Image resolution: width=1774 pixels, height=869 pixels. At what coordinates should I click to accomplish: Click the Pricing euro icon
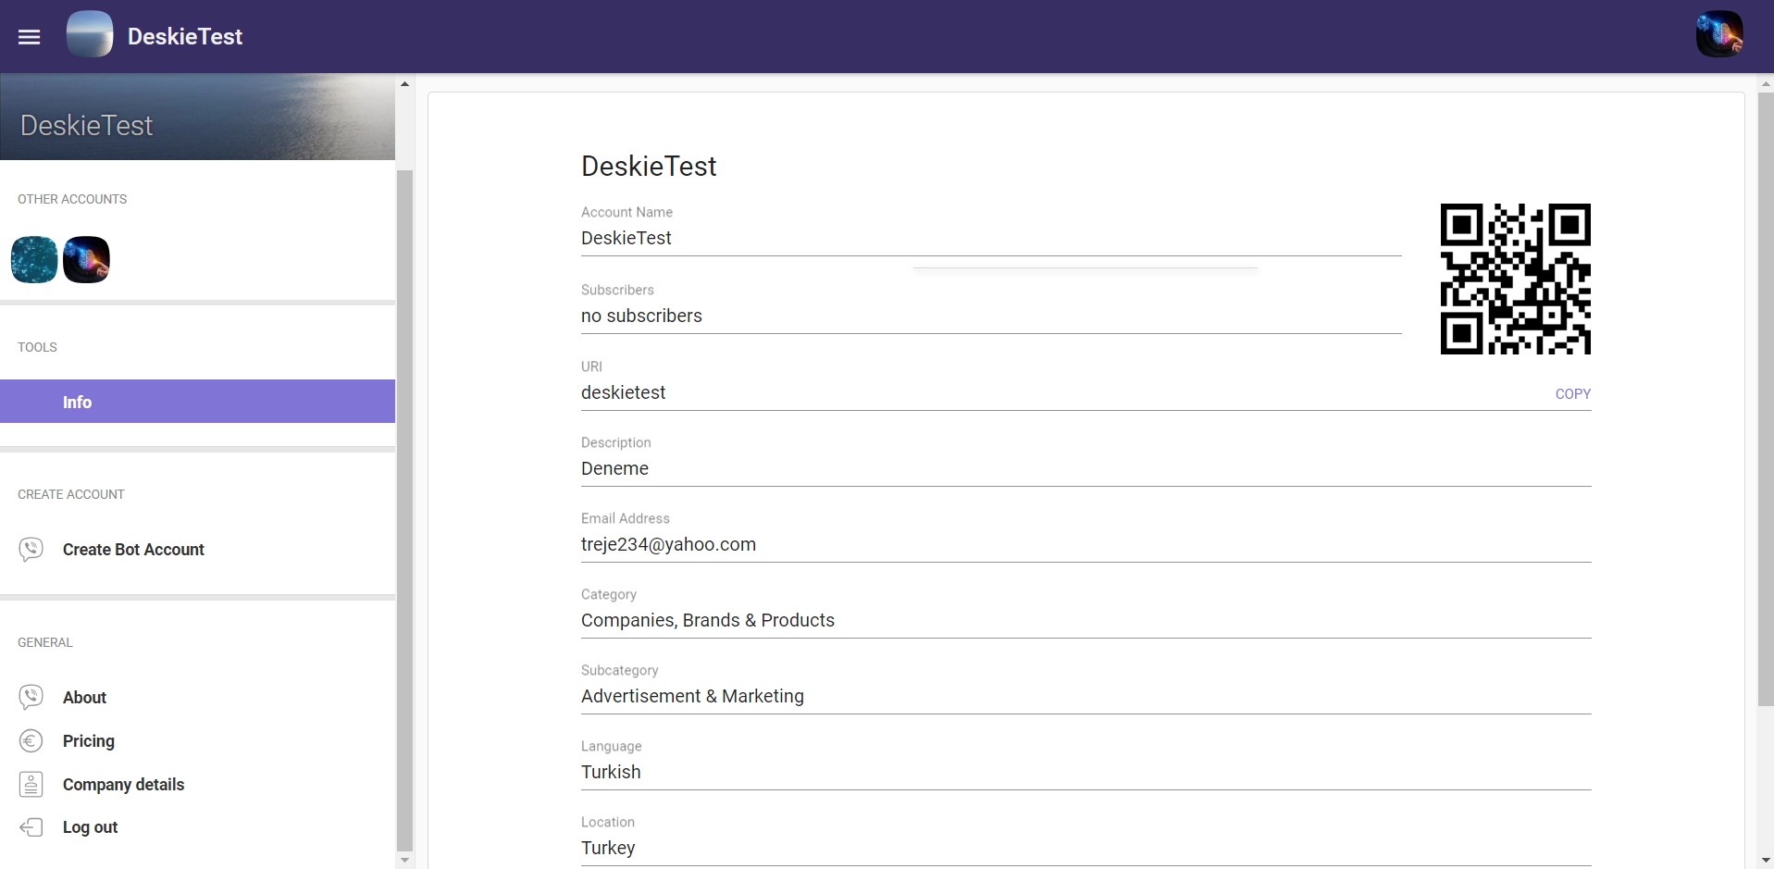(31, 741)
